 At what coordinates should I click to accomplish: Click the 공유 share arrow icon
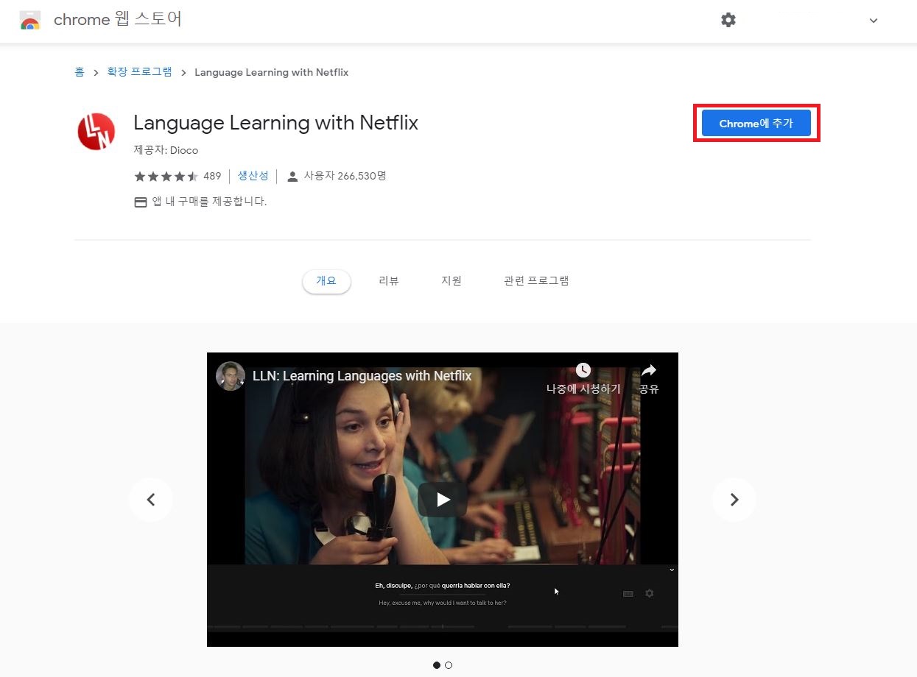[649, 370]
